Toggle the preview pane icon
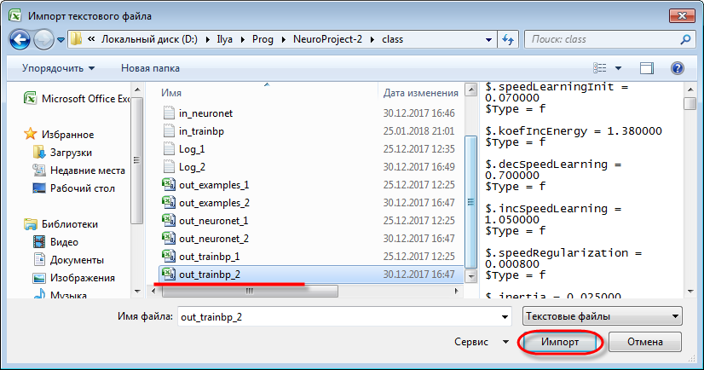The height and width of the screenshot is (370, 704). pos(647,68)
